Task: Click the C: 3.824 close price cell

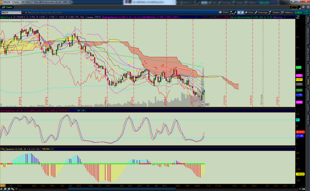Action: 60,17
